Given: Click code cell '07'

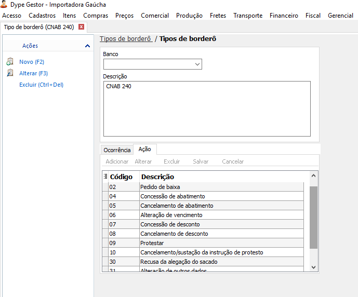Looking at the screenshot, I should click(x=124, y=224).
